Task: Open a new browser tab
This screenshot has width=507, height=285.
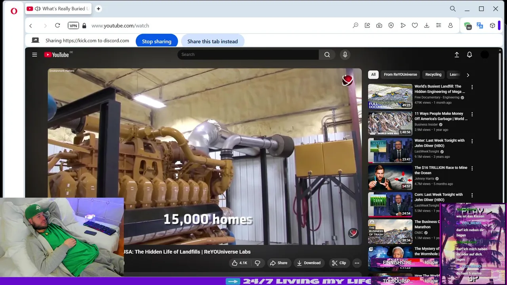Action: pos(98,9)
